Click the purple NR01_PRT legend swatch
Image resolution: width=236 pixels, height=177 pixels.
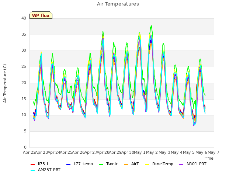[x=181, y=164]
